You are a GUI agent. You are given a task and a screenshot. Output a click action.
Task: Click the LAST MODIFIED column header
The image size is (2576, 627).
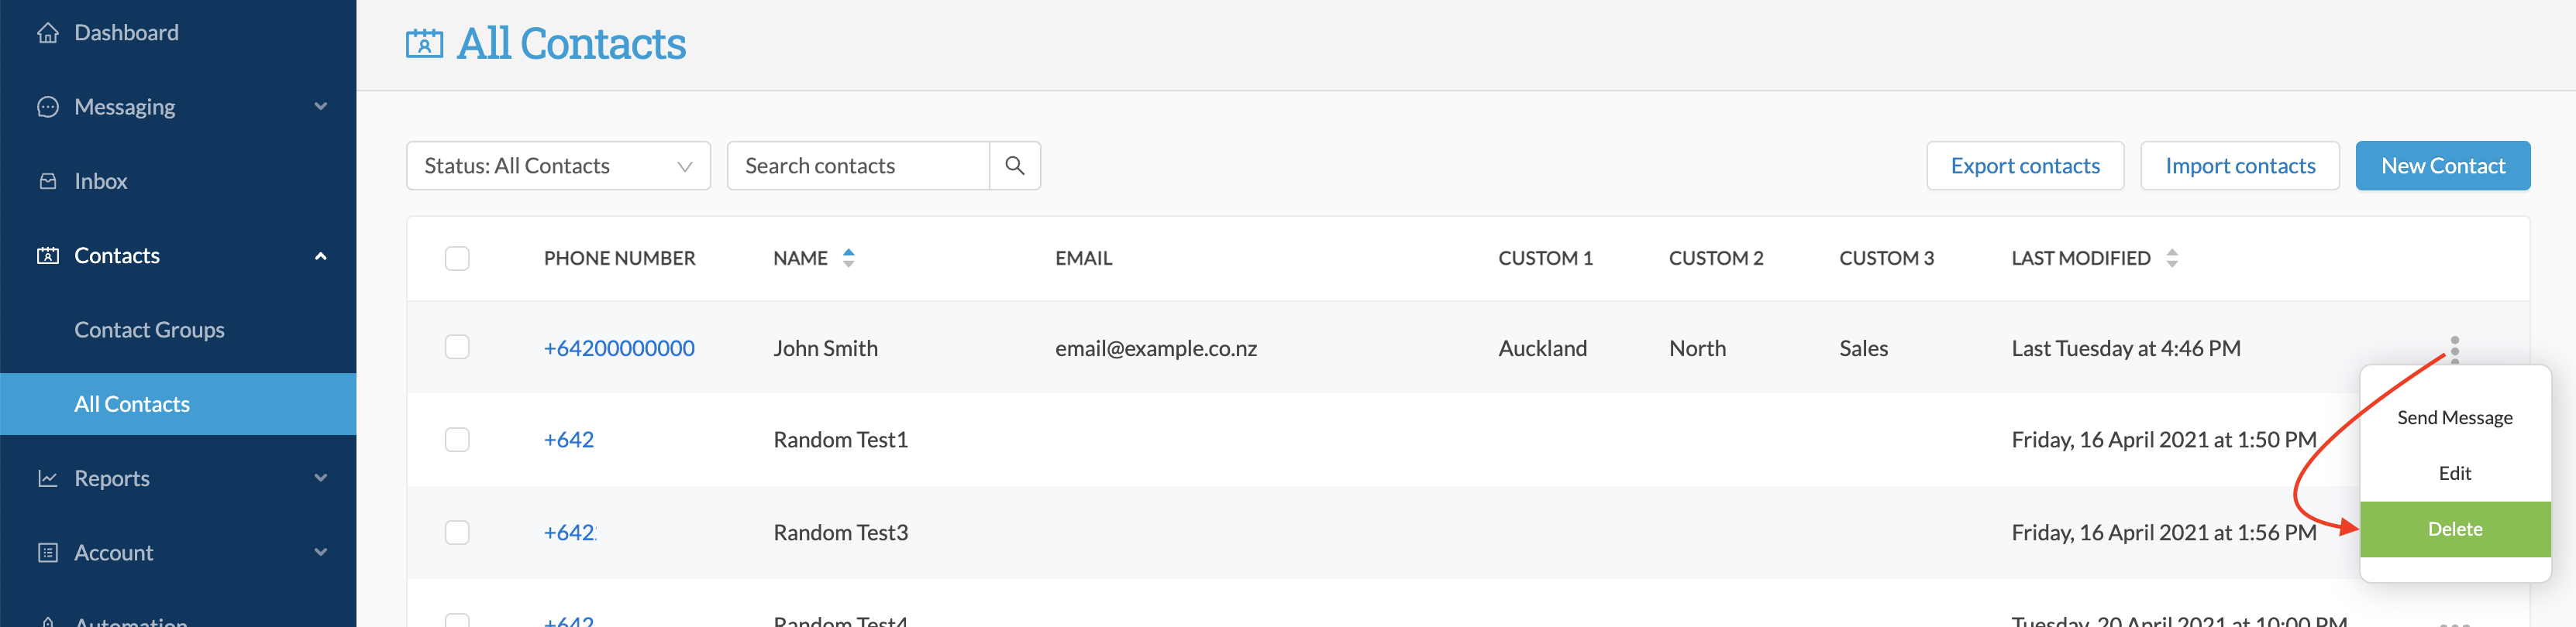2080,259
